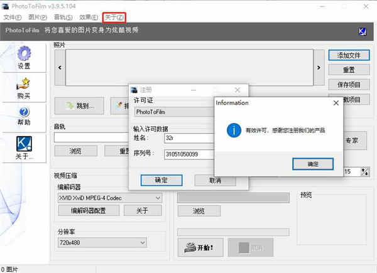The height and width of the screenshot is (273, 377).
Task: Click 浏览 browse button under output path
Action: point(199,211)
